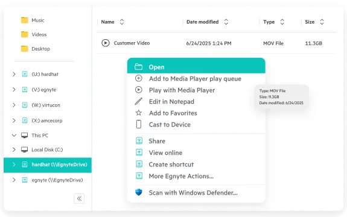This screenshot has width=347, height=217.
Task: Open the Desktop folder label
Action: click(40, 49)
